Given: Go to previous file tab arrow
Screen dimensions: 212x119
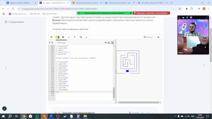Looking at the screenshot, I should tap(50, 43).
